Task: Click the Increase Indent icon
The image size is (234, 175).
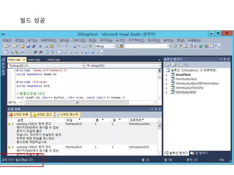Action: tap(41, 52)
